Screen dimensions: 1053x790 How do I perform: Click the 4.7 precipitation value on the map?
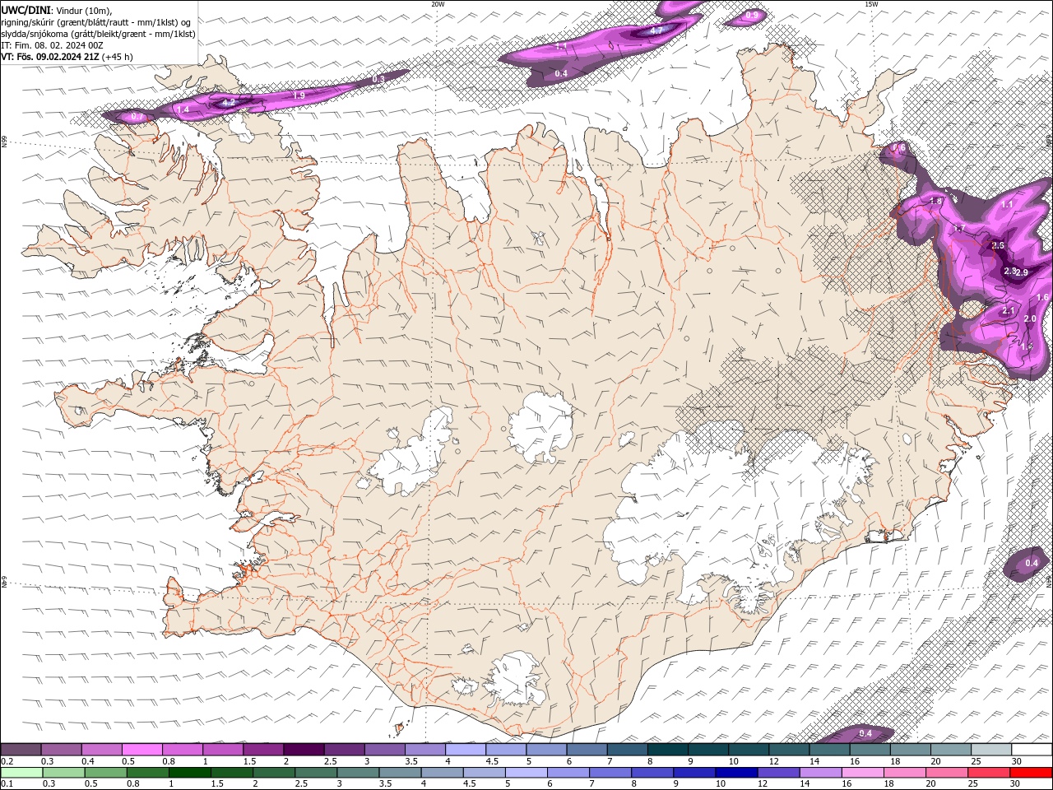pos(656,30)
